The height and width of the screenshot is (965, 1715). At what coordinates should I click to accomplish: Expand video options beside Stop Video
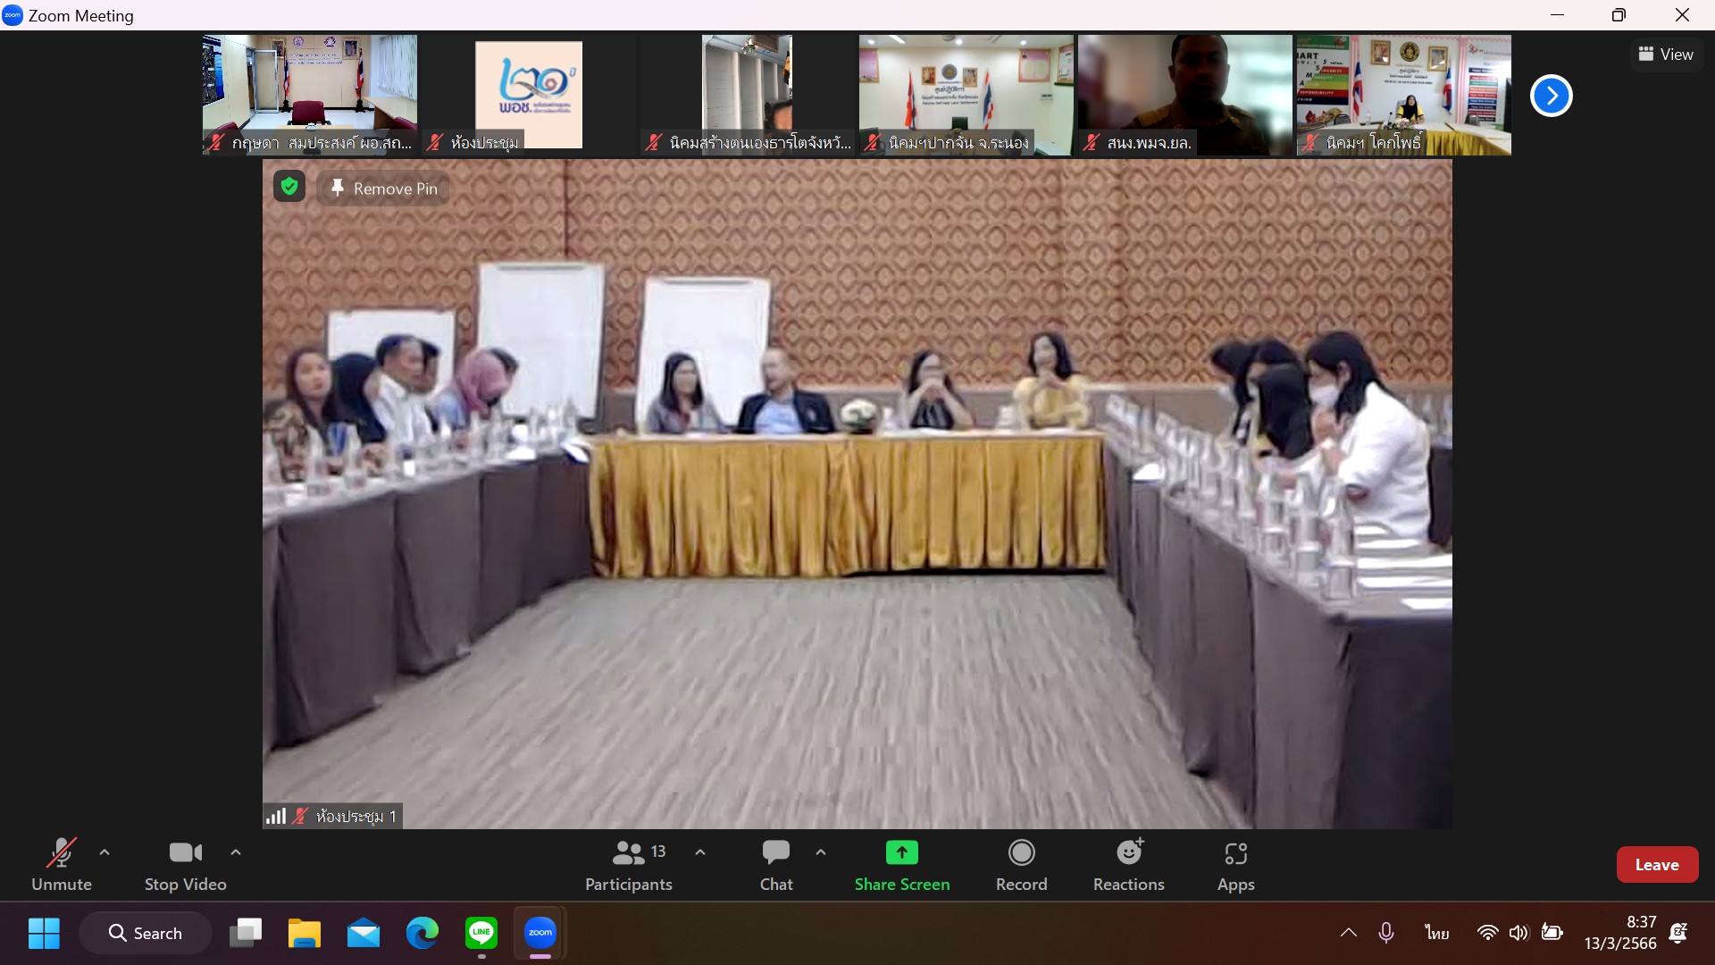pos(236,852)
